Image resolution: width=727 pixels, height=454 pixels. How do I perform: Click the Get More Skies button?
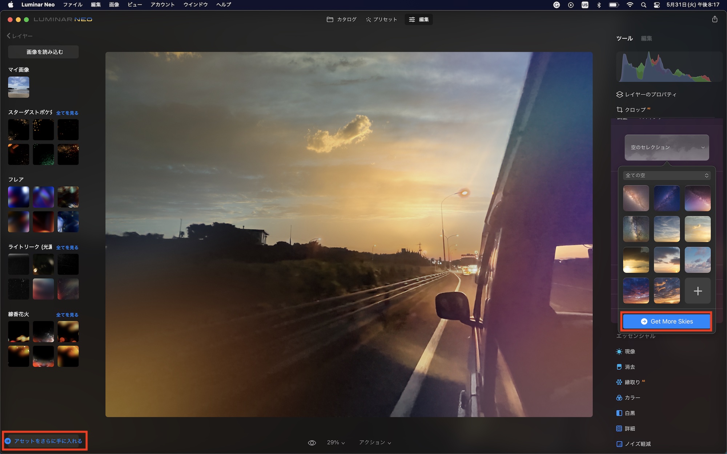tap(667, 321)
